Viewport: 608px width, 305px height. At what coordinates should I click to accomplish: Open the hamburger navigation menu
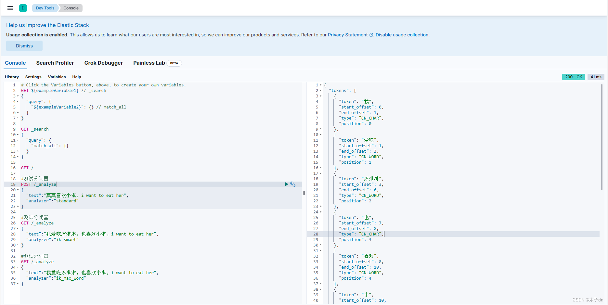coord(10,8)
